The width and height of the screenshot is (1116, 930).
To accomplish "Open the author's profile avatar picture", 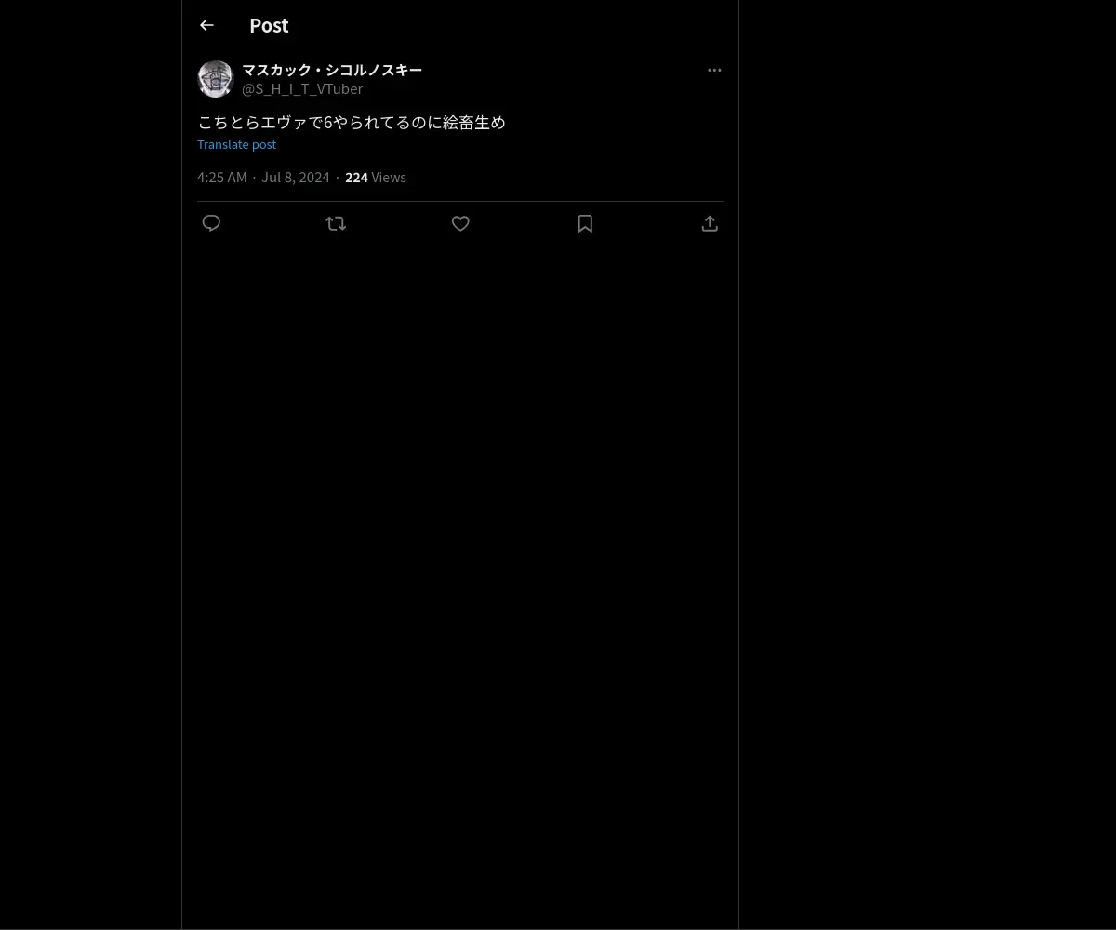I will tap(215, 79).
